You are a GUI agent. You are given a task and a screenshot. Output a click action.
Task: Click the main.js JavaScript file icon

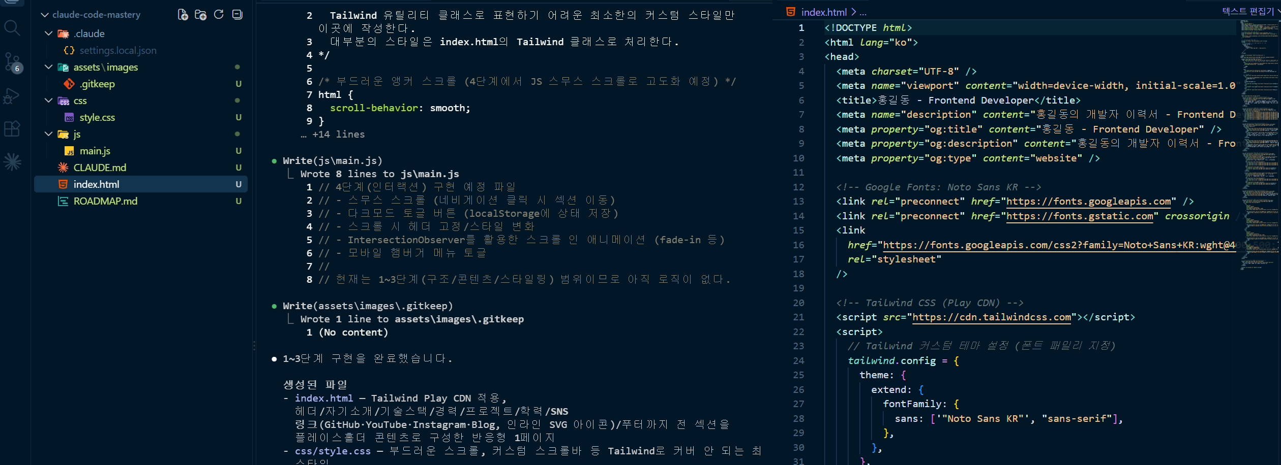pos(69,151)
